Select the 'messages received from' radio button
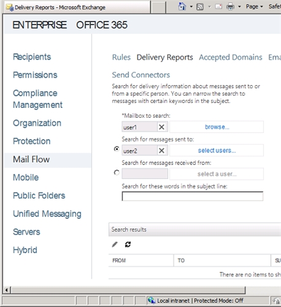The image size is (281, 307). 117,173
